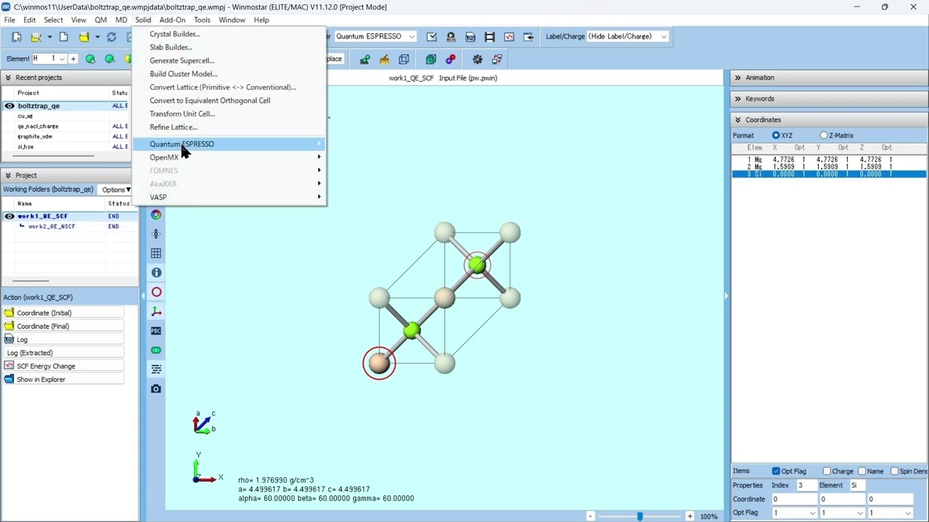Click the color wheel icon in viewer sidebar
The width and height of the screenshot is (929, 522).
(x=156, y=215)
